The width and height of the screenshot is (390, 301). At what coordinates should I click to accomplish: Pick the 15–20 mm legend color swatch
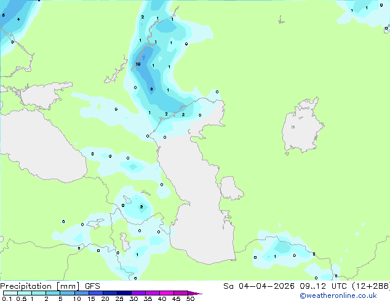(x=95, y=293)
